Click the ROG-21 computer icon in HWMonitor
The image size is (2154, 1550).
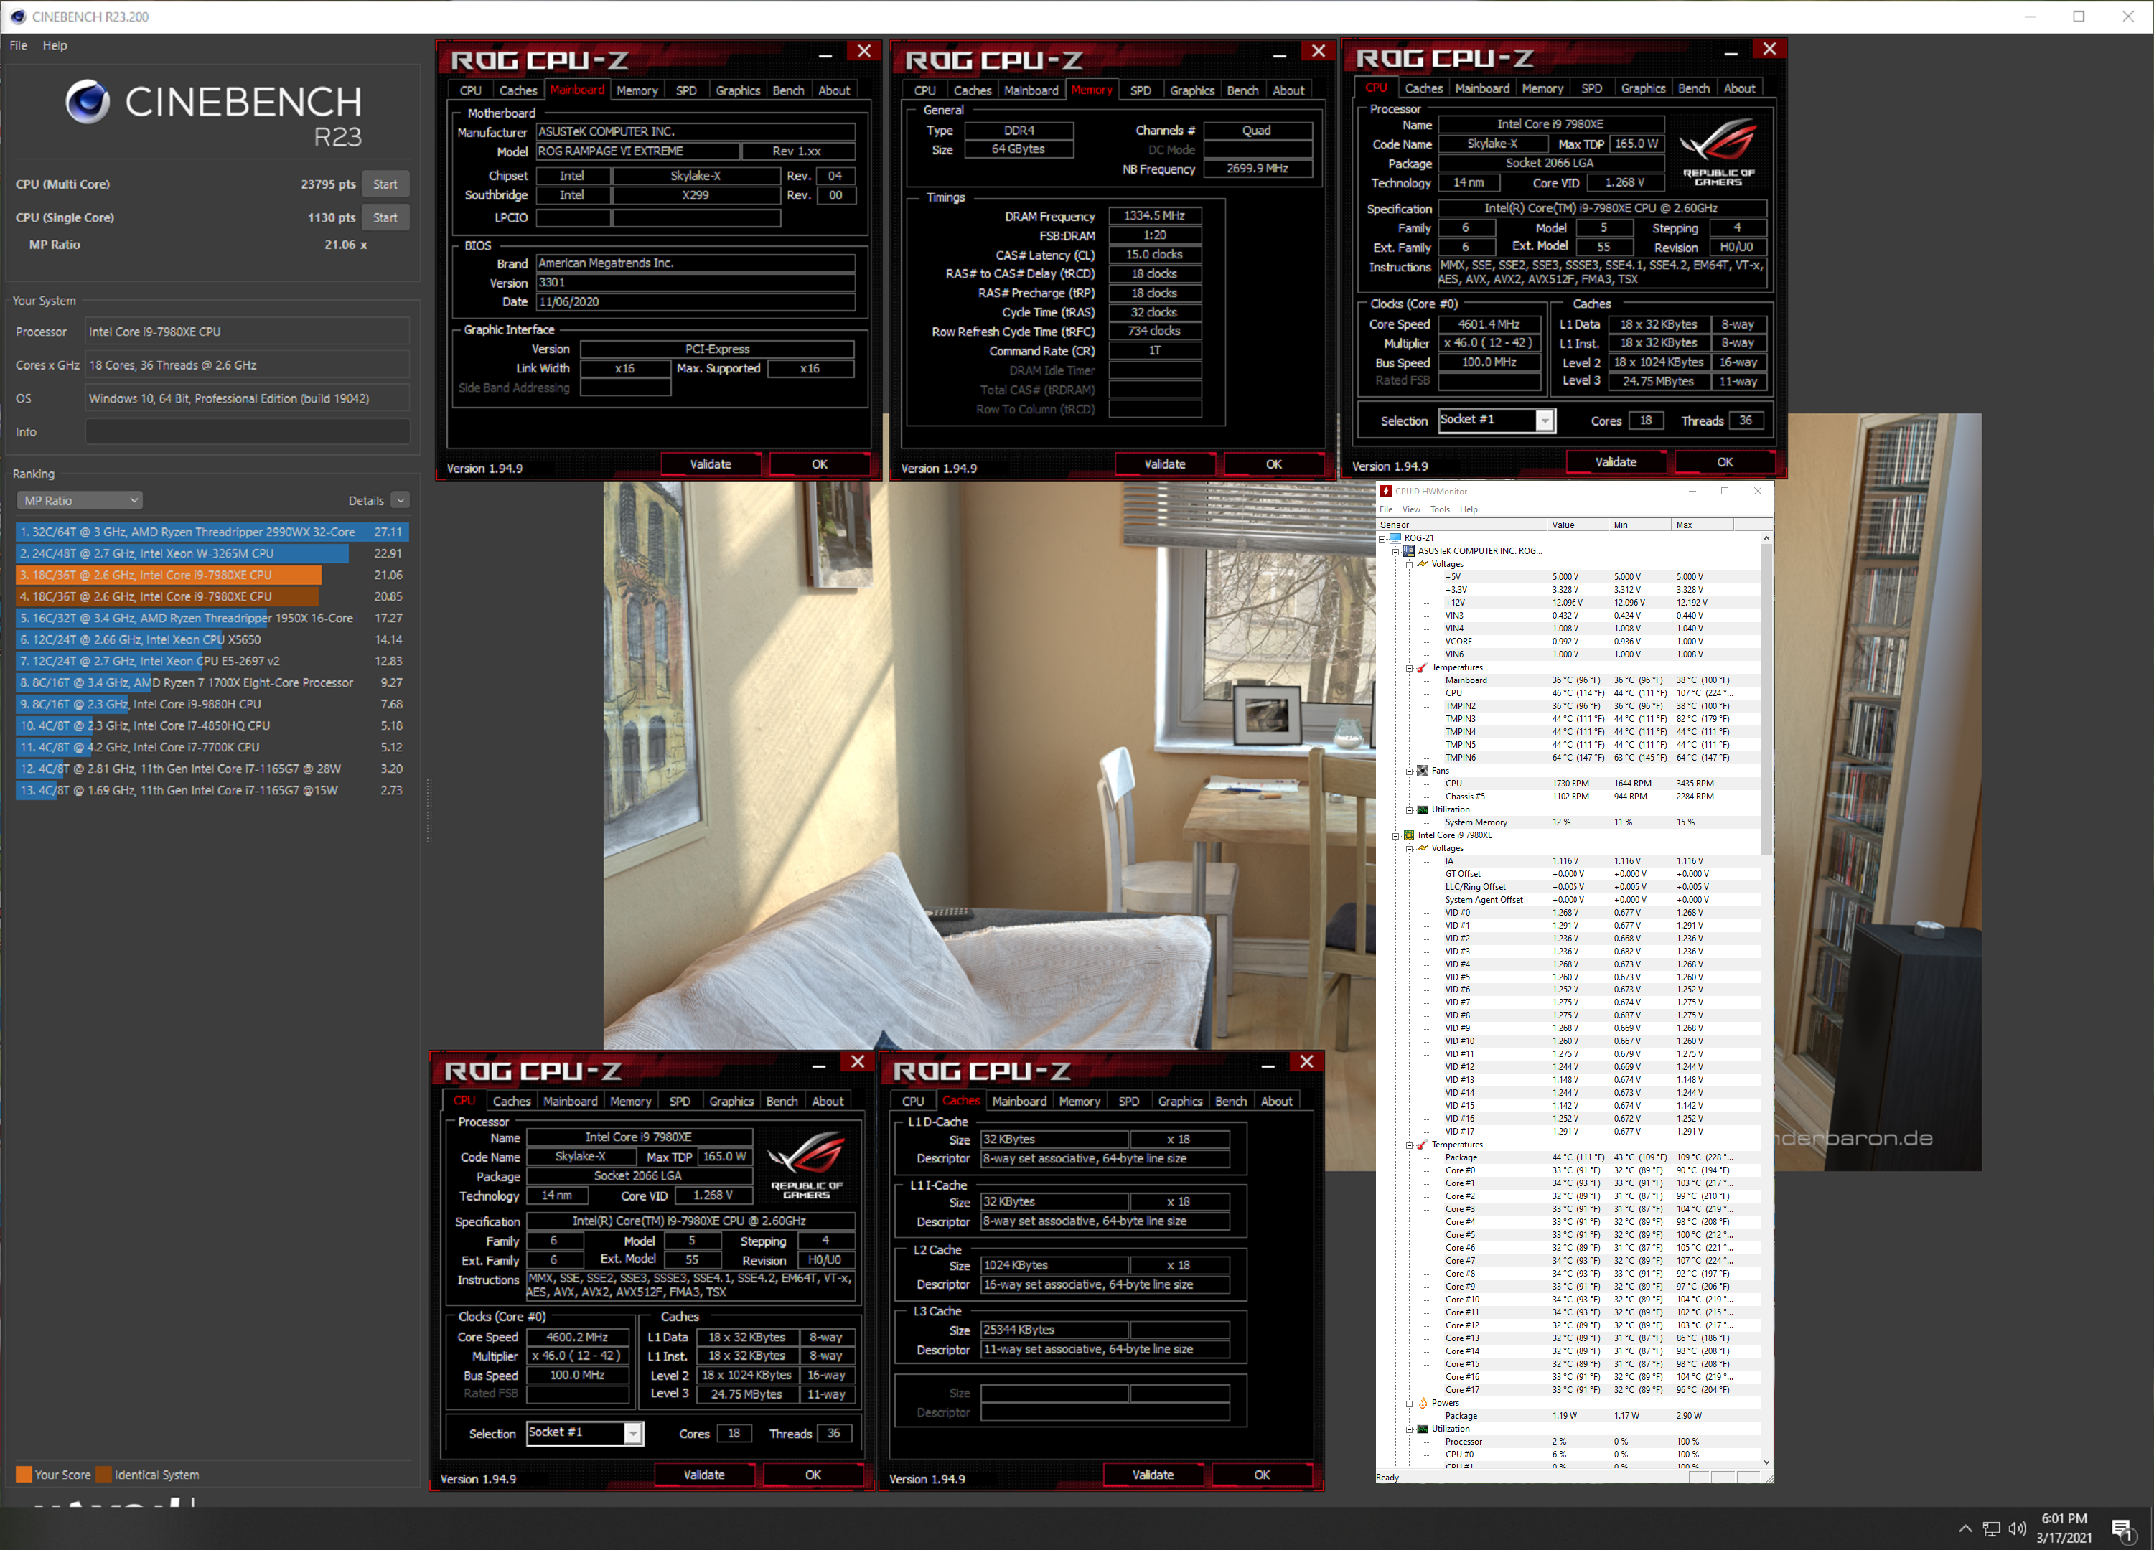click(x=1395, y=537)
